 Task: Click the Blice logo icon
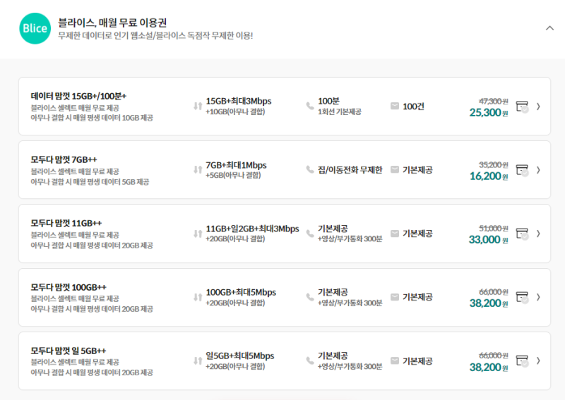click(x=35, y=28)
